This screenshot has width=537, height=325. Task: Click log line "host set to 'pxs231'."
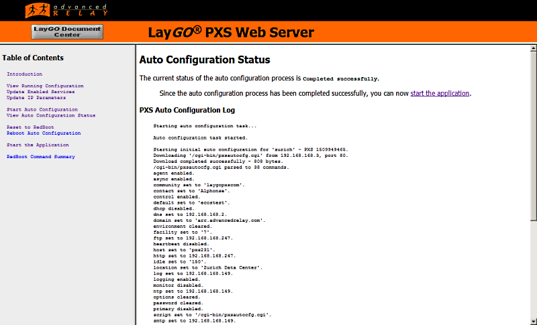(184, 250)
